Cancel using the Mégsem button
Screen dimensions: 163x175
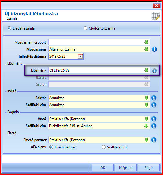[x=125, y=167]
